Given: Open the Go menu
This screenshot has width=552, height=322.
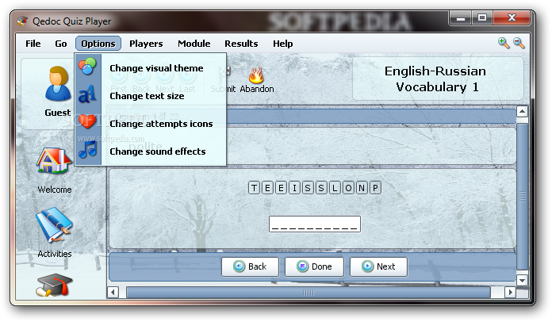Looking at the screenshot, I should click(x=61, y=44).
